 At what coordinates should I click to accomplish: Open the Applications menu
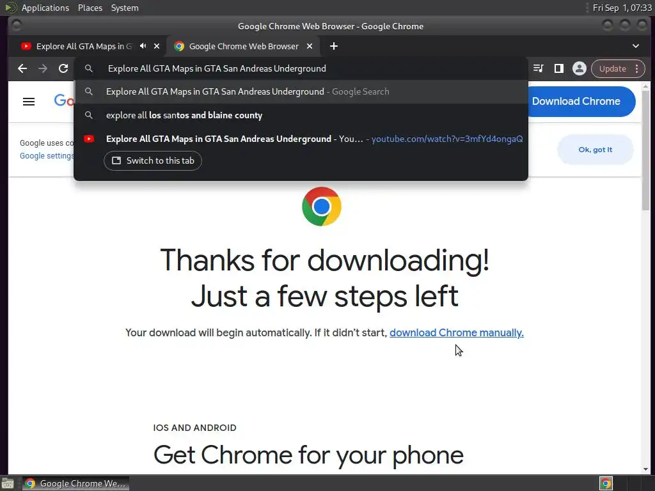[45, 8]
